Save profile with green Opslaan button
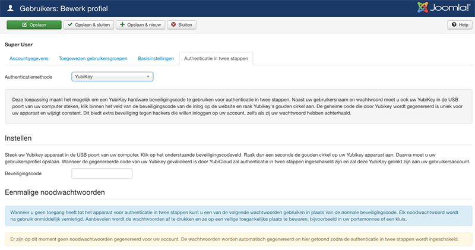 [x=34, y=25]
